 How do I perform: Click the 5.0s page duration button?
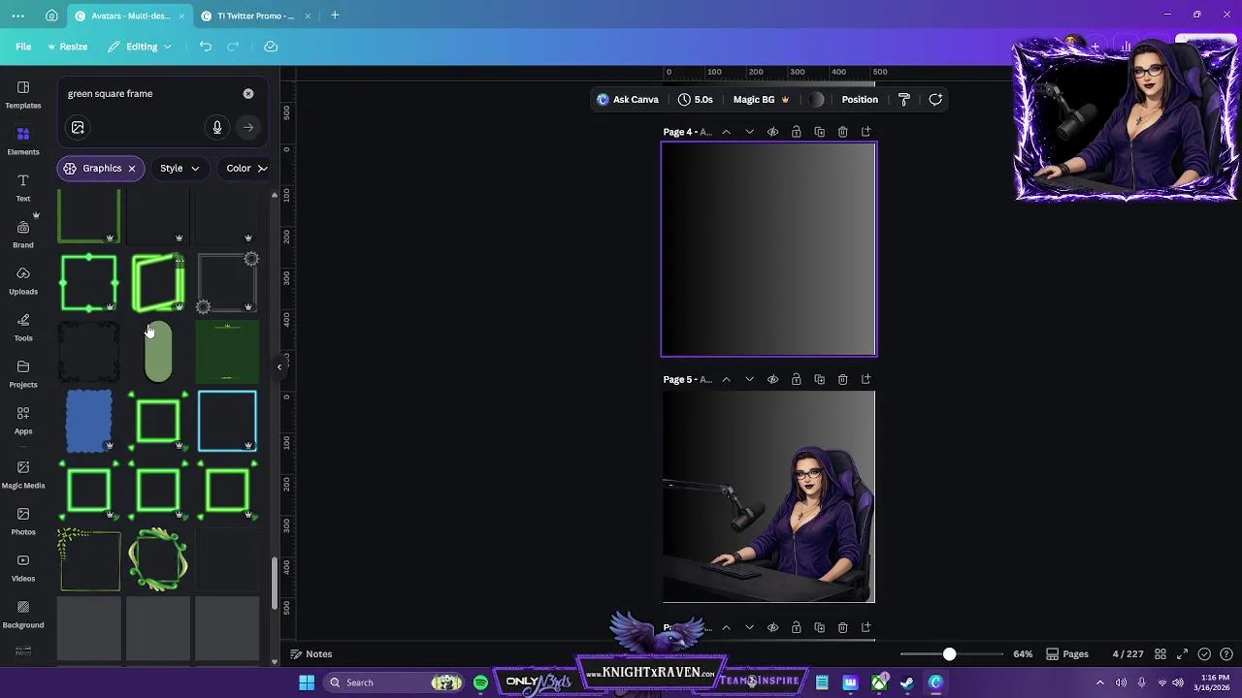(x=696, y=99)
